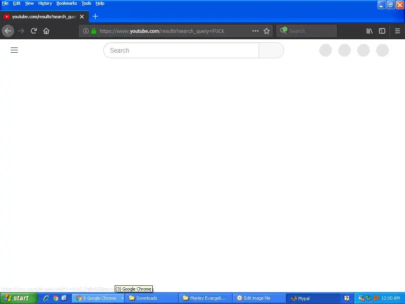
Task: Click the help question mark taskbar icon
Action: [346, 298]
